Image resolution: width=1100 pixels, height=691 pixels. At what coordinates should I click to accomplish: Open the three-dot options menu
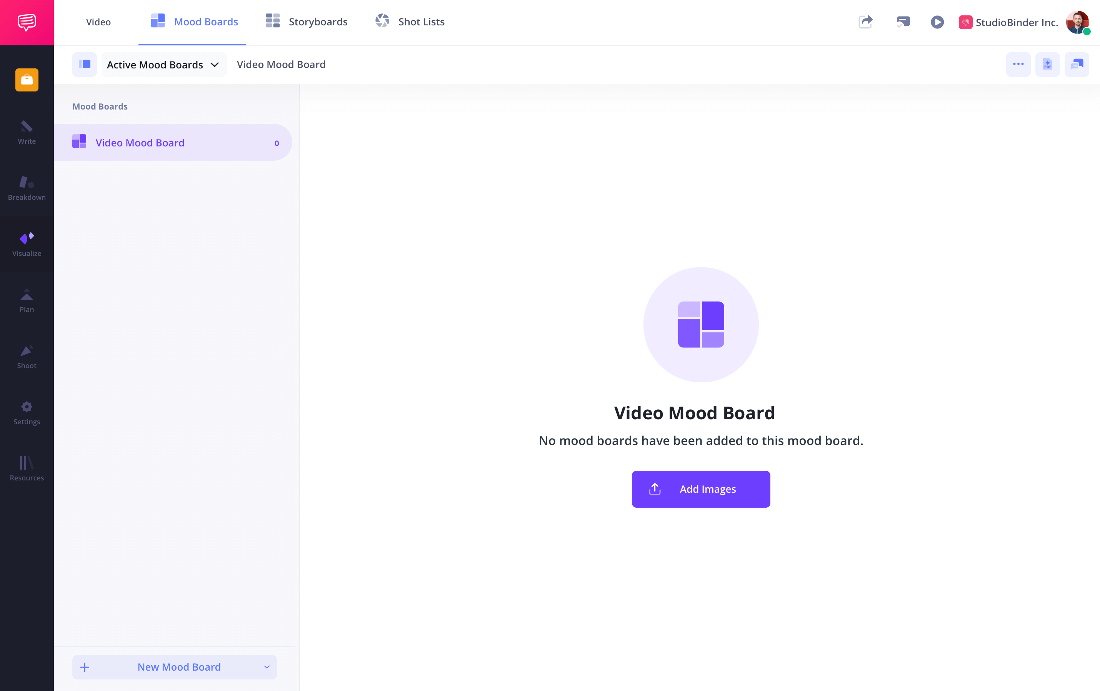(x=1018, y=65)
